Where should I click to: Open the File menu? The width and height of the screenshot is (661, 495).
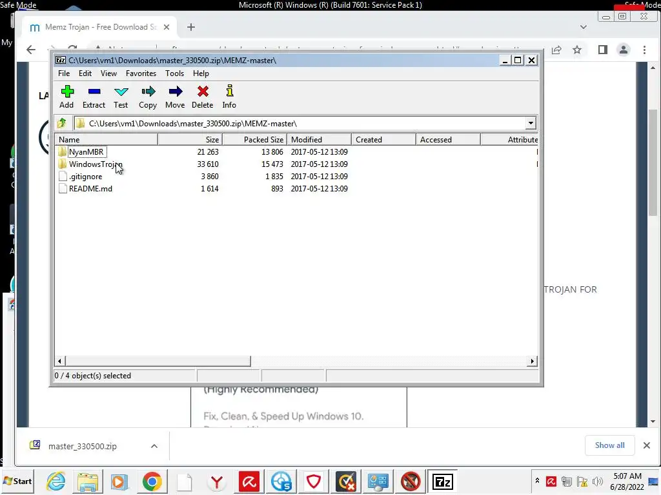(64, 73)
